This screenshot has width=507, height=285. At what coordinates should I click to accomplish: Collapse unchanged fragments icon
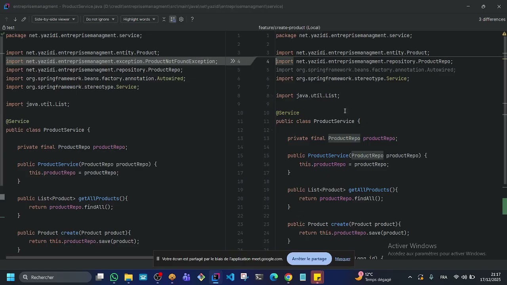click(164, 19)
